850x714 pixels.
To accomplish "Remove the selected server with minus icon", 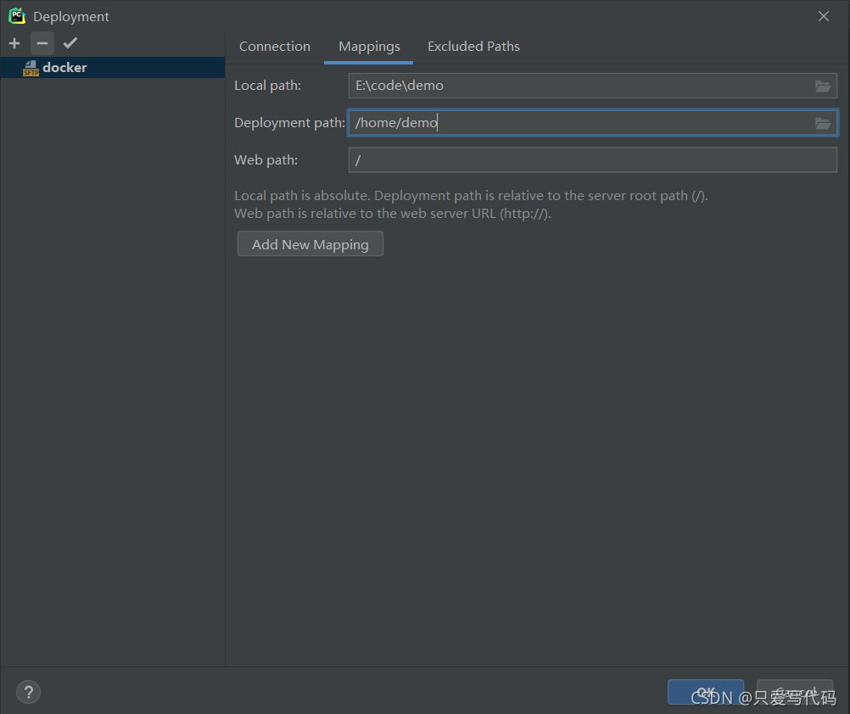I will 42,43.
